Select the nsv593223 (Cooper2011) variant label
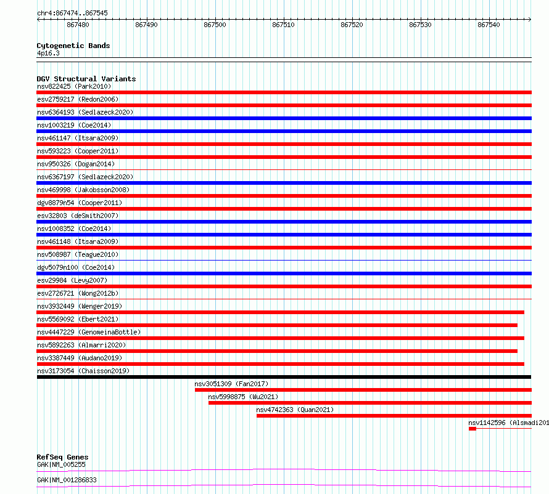549x494 pixels. coord(78,151)
